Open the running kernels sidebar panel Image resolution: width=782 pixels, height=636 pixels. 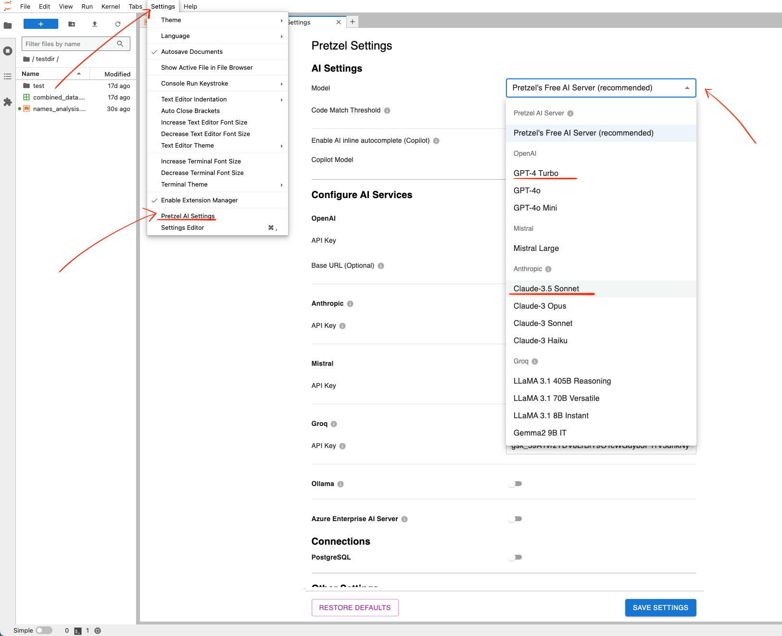[x=8, y=51]
